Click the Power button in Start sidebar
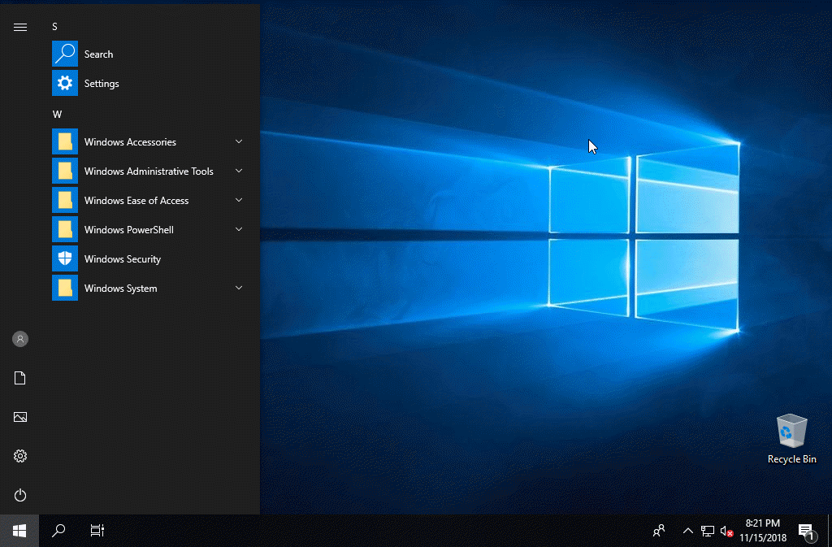The image size is (832, 547). (20, 495)
